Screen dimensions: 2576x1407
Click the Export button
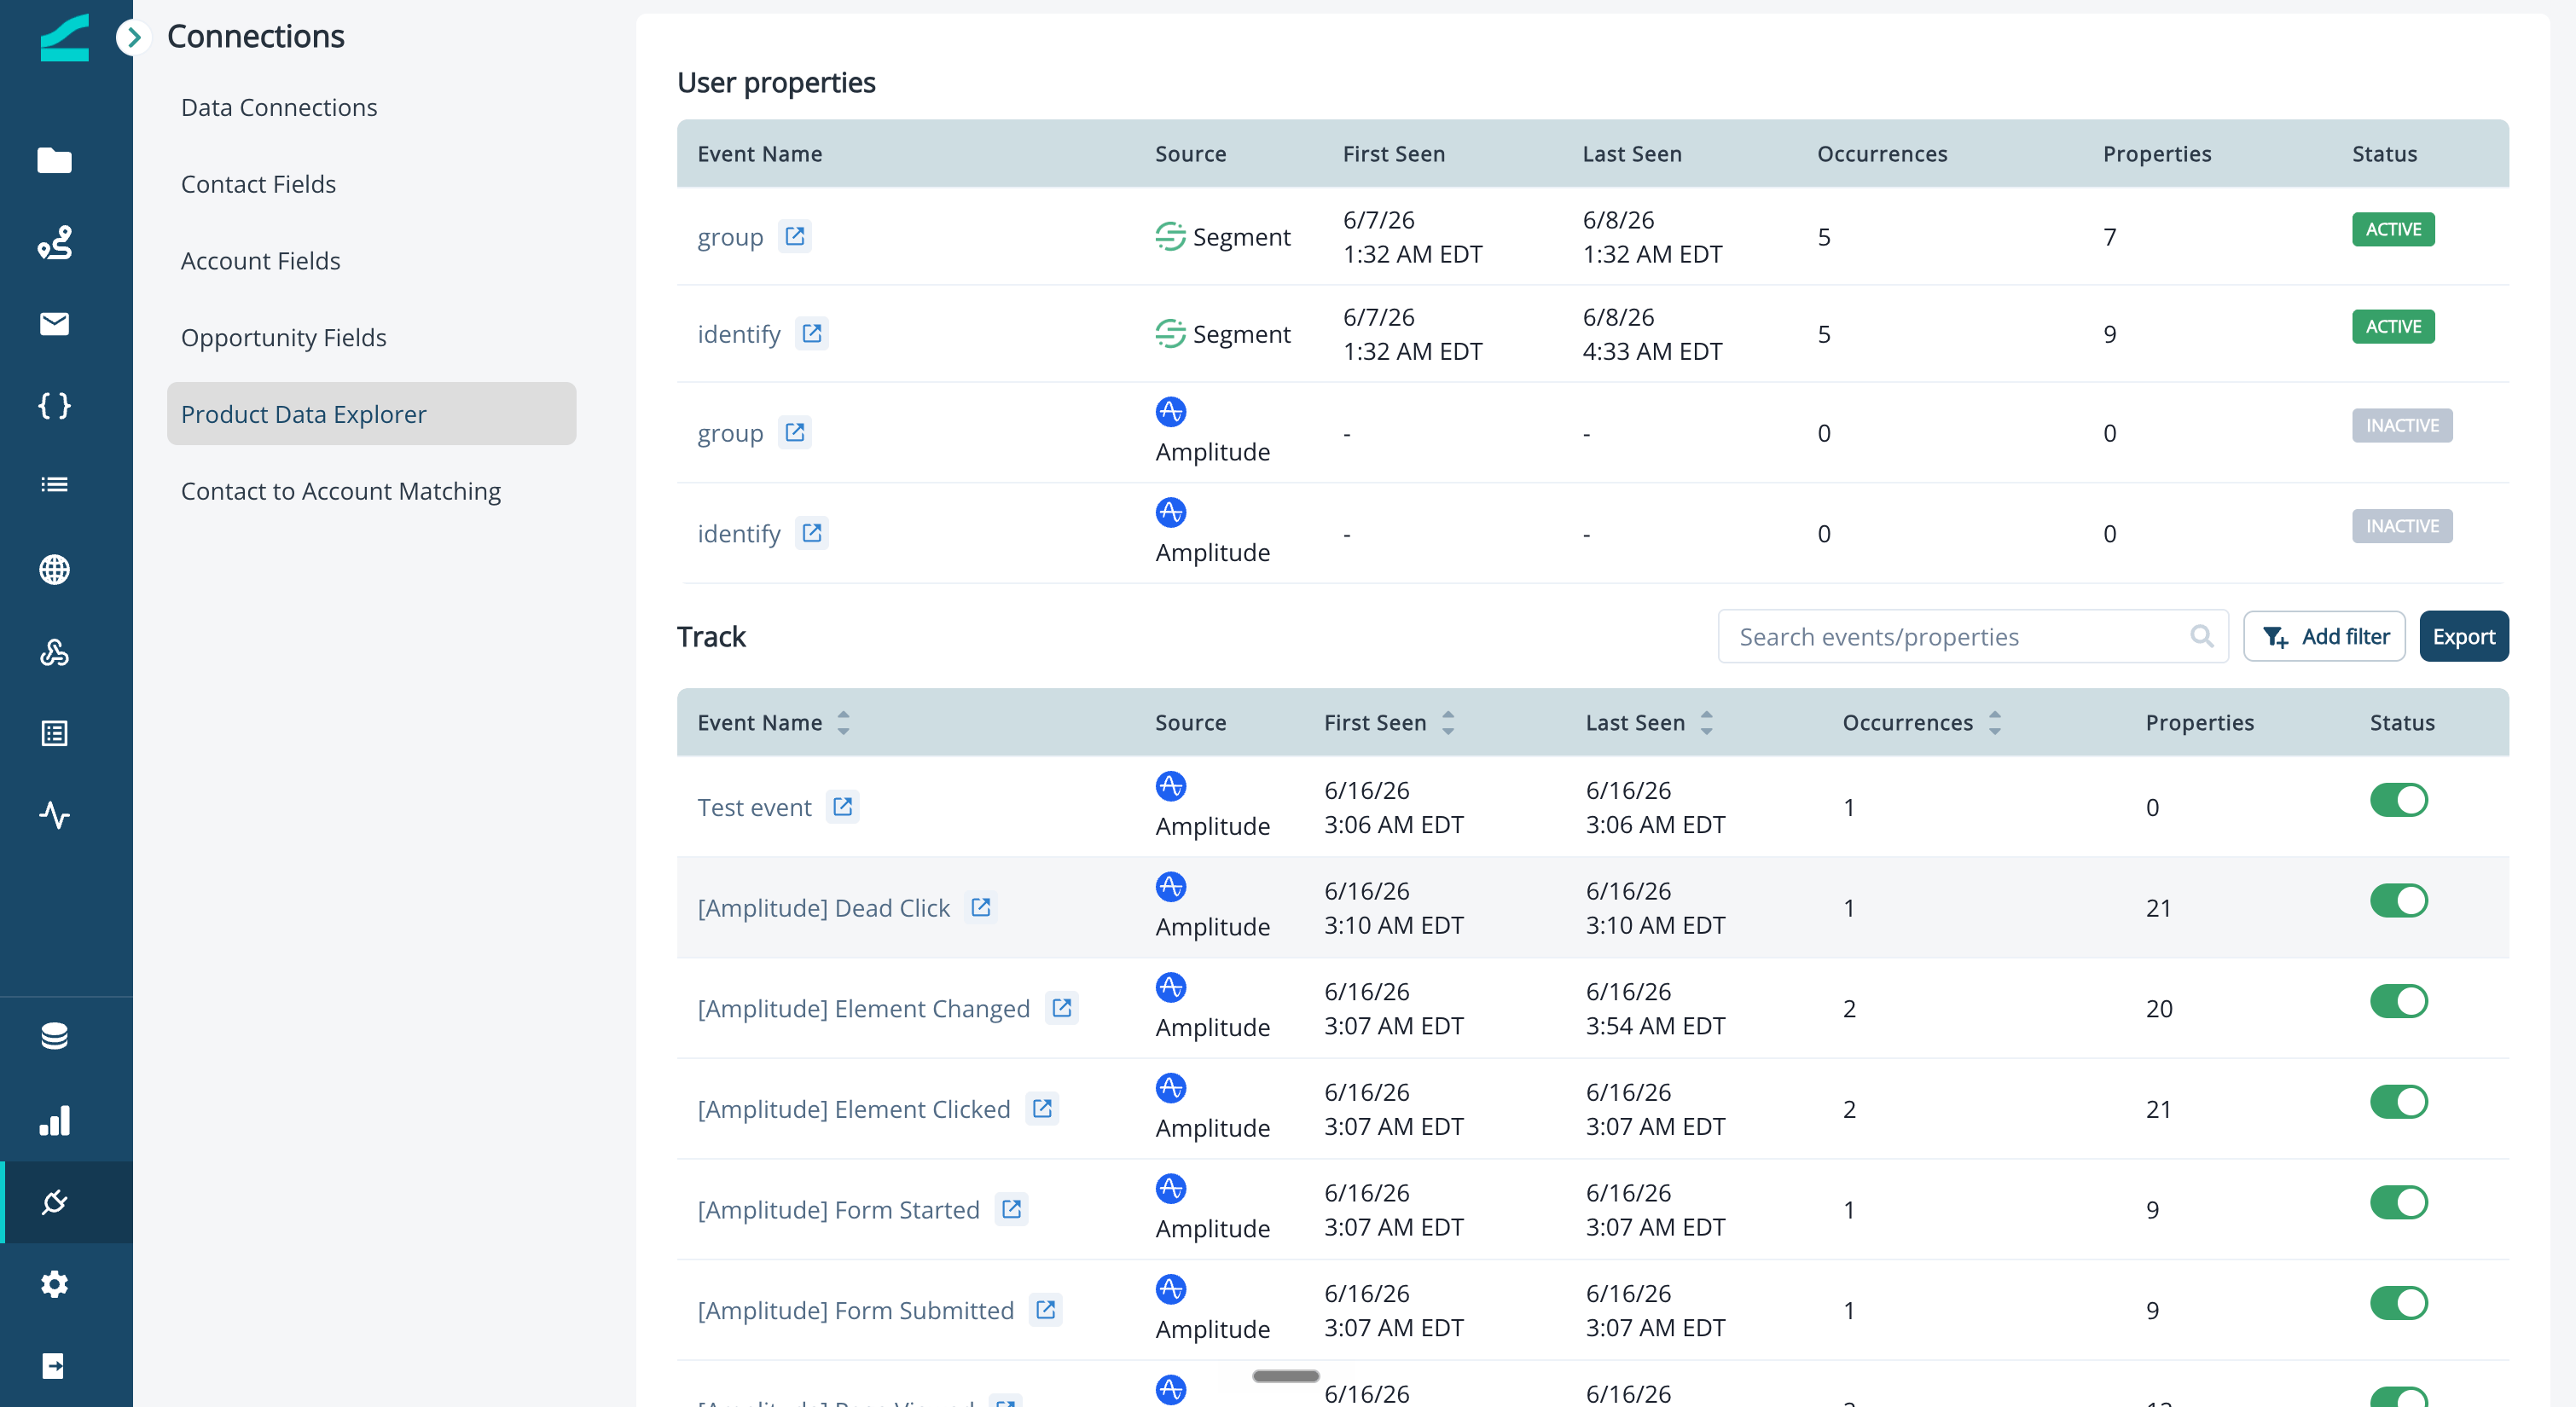coord(2463,636)
